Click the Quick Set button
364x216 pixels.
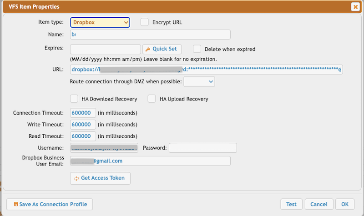point(162,49)
